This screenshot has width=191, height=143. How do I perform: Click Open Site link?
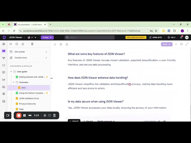click(x=155, y=38)
